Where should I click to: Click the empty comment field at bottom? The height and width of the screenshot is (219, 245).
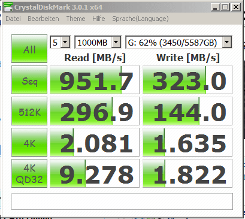coord(122,202)
